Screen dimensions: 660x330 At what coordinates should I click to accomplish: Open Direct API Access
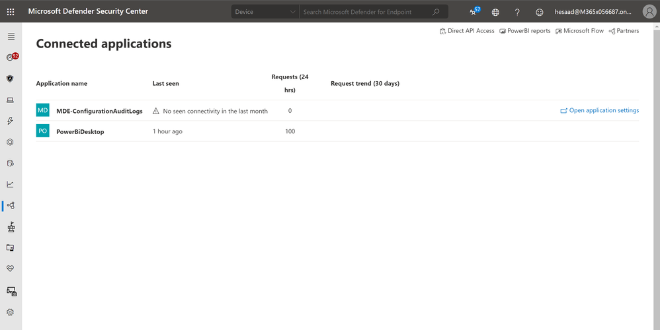coord(467,30)
